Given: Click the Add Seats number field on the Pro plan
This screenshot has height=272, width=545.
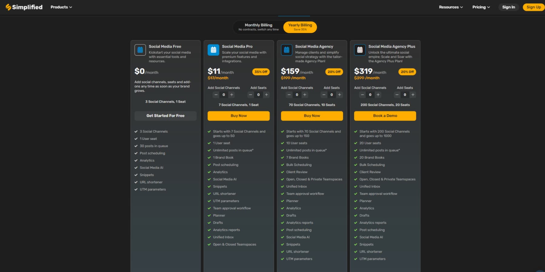Looking at the screenshot, I should coord(258,95).
